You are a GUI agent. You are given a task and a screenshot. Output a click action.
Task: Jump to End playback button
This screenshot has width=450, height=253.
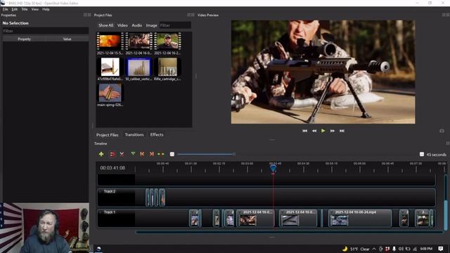coord(342,131)
